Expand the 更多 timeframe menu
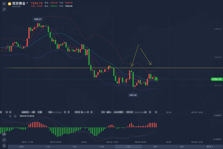The width and height of the screenshot is (223, 149). 210,146
